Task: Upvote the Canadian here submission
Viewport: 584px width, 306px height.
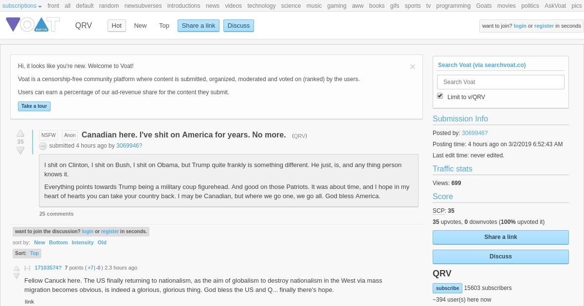Action: (x=20, y=133)
